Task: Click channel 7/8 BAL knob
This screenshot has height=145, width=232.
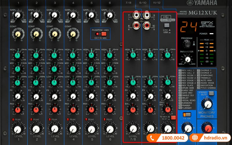Action: click(133, 110)
